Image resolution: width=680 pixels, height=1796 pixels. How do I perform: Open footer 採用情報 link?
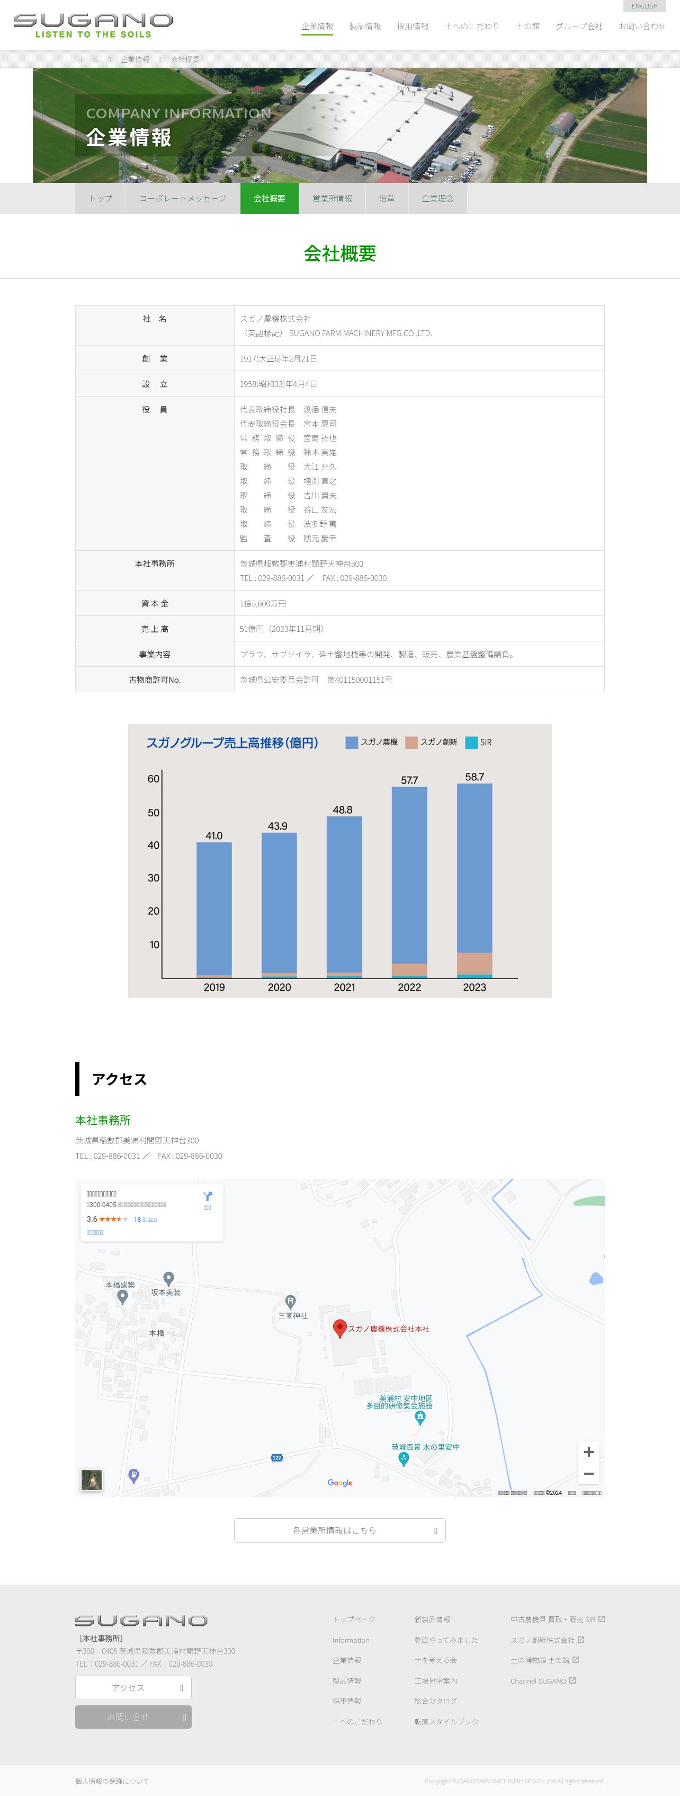pyautogui.click(x=347, y=1701)
